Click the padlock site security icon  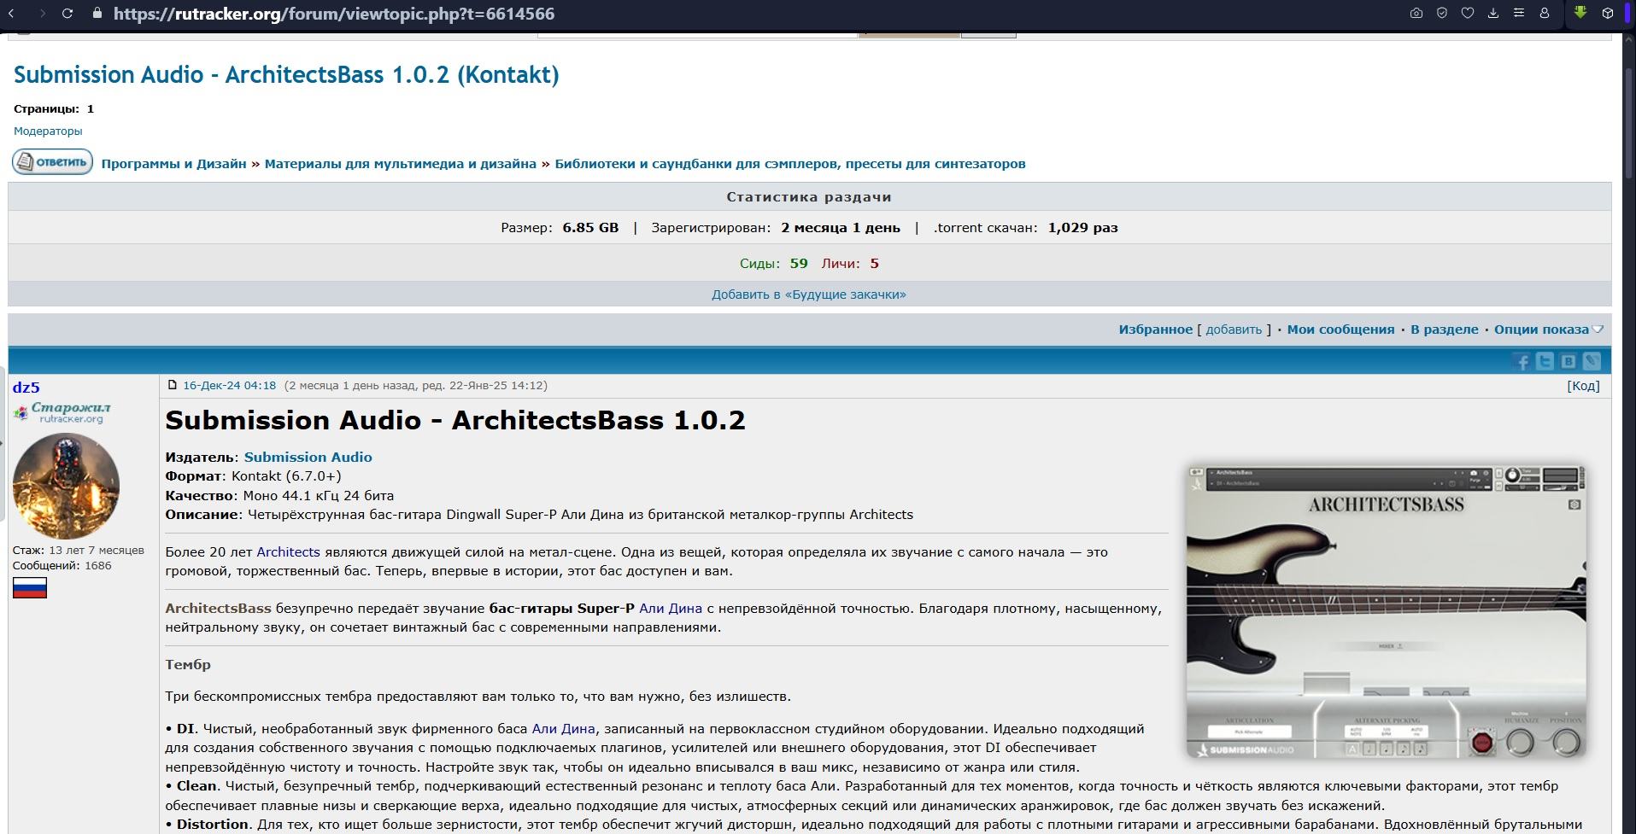97,14
